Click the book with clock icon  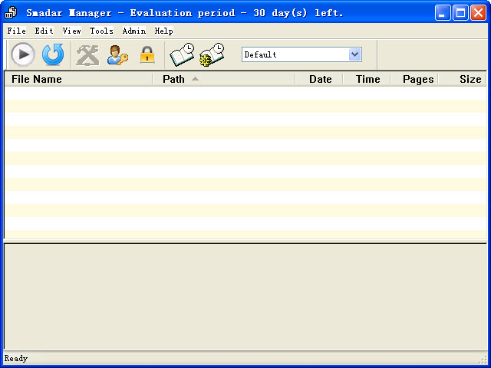point(182,54)
